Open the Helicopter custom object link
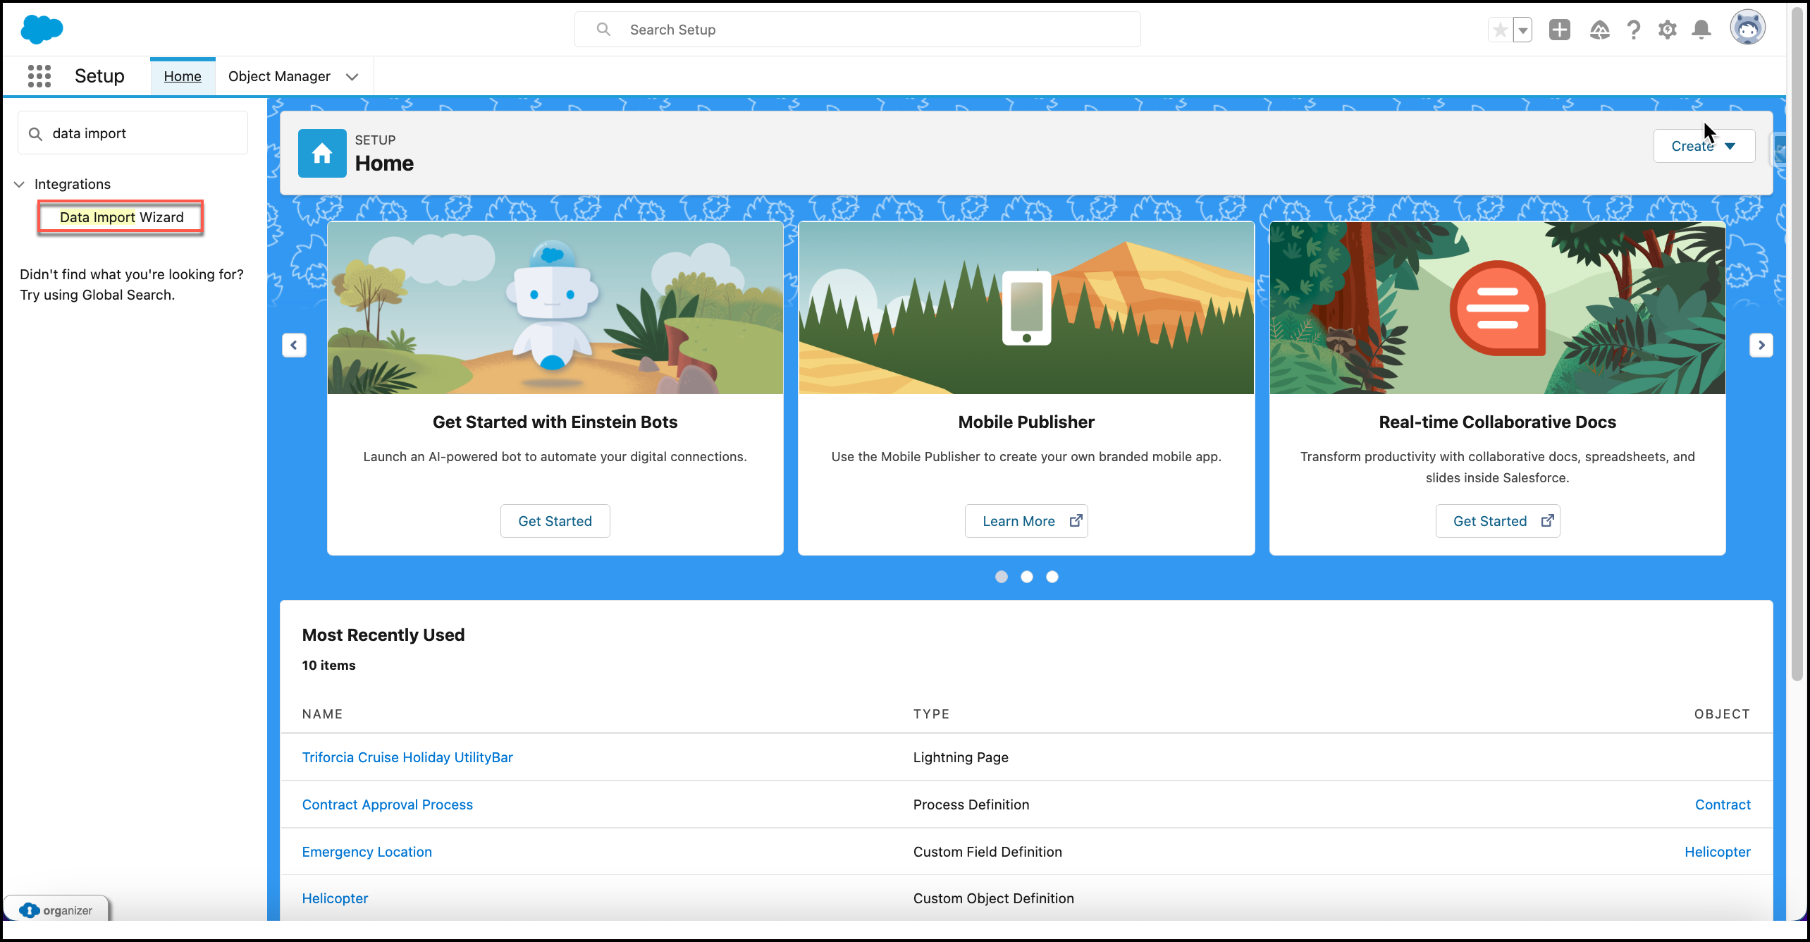Viewport: 1810px width, 942px height. [335, 898]
